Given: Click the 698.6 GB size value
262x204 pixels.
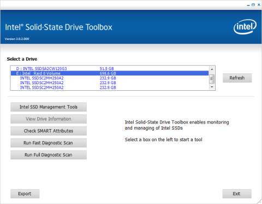Looking at the screenshot, I should point(108,73).
